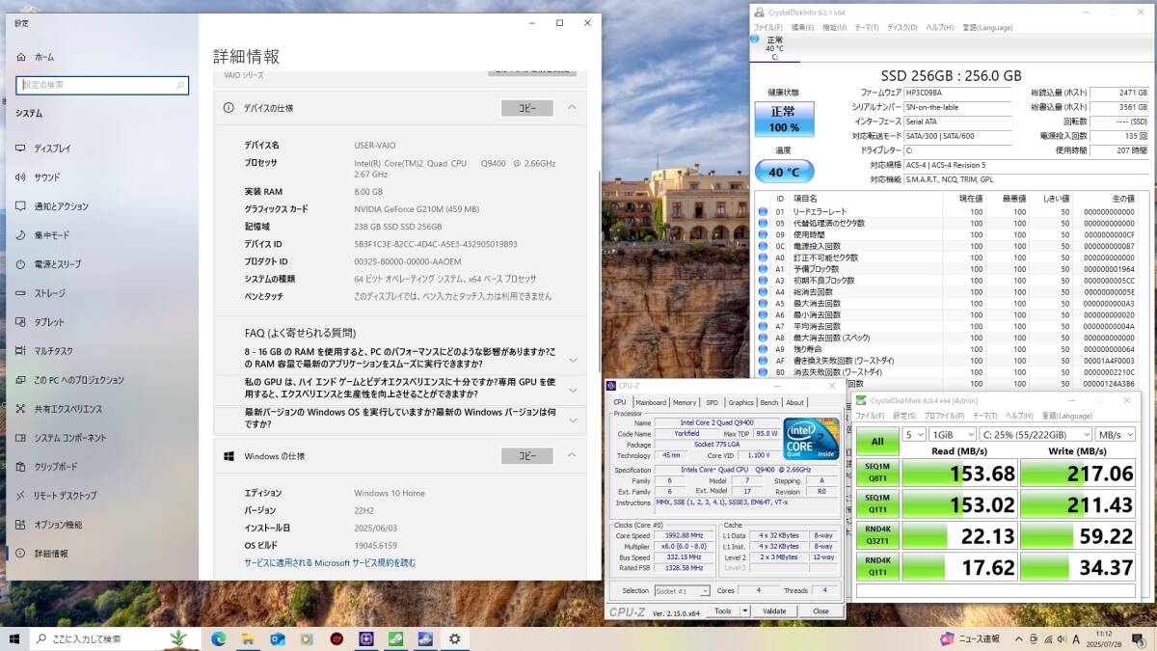
Task: Run SEQ1M Q8T1 test button
Action: click(877, 473)
